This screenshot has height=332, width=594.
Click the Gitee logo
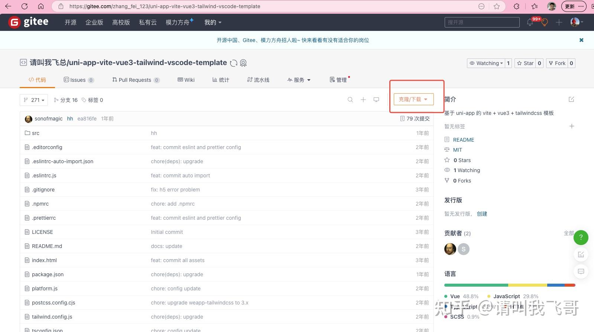pyautogui.click(x=29, y=22)
